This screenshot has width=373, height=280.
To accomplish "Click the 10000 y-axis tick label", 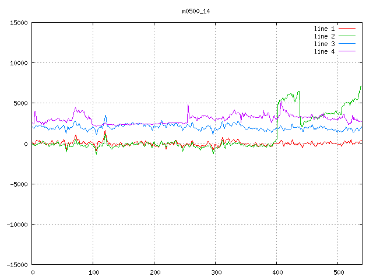I will 18,63.
